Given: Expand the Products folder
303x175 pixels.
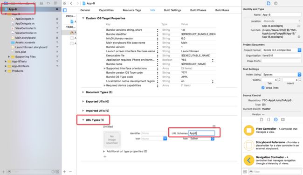Looking at the screenshot, I should click(x=6, y=71).
